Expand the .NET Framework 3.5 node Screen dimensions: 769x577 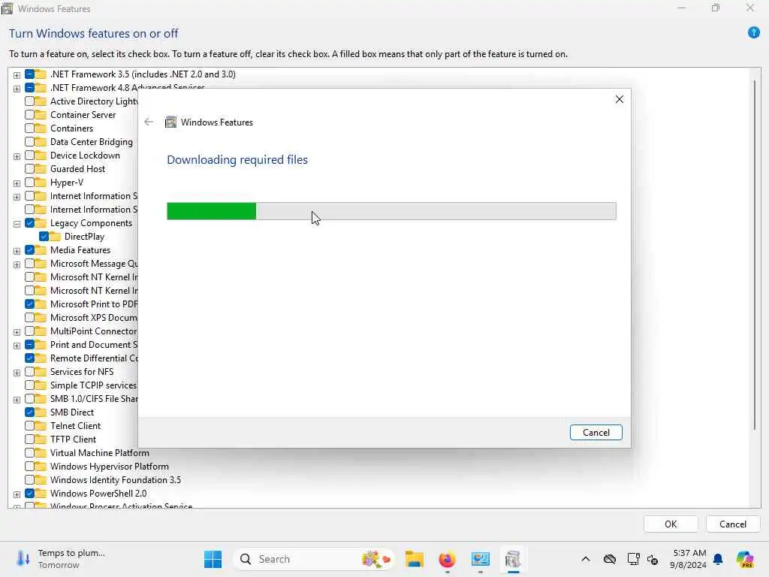pos(17,75)
